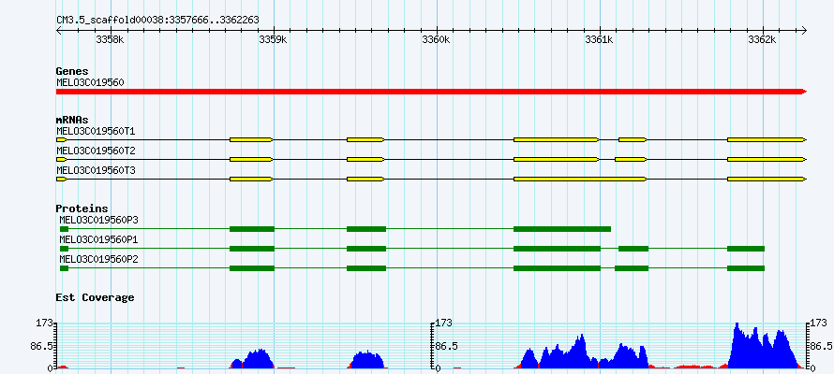This screenshot has height=374, width=834.
Task: Click the last CDS block of MELO3C019560P1
Action: coord(746,249)
